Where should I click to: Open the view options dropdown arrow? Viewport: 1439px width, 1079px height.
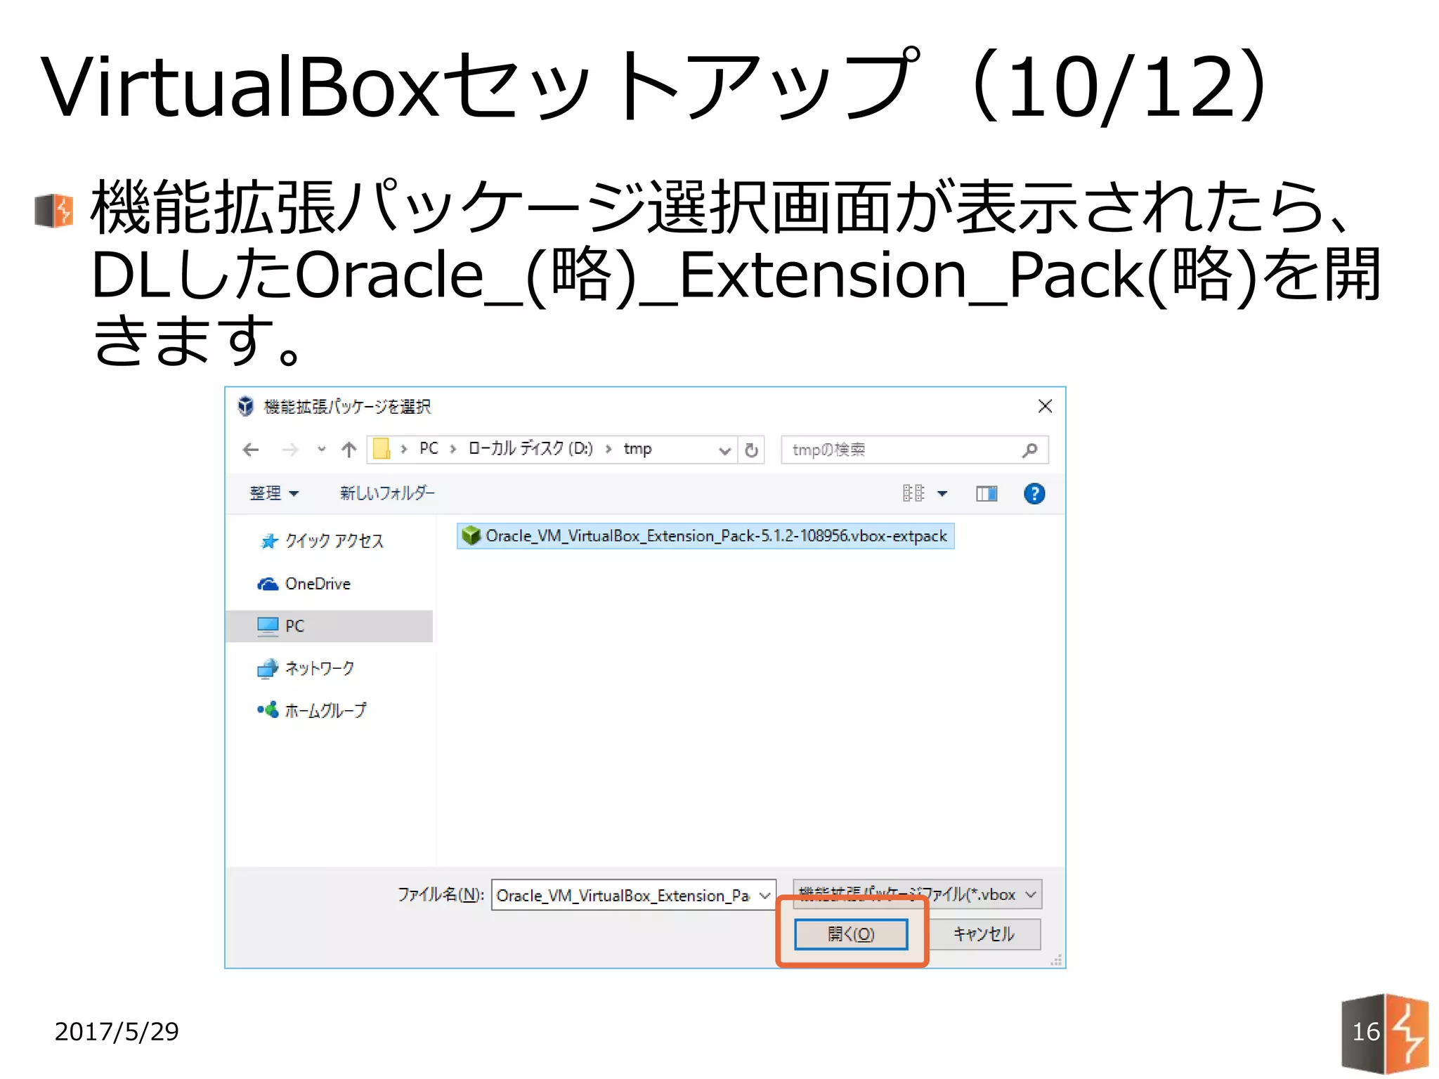point(942,494)
